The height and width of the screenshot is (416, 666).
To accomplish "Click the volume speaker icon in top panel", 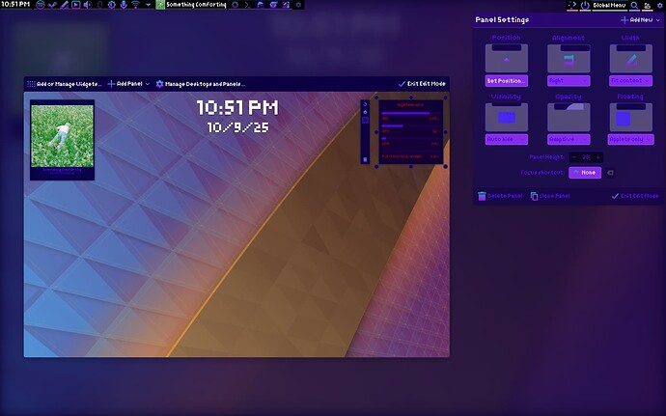I will pos(88,5).
